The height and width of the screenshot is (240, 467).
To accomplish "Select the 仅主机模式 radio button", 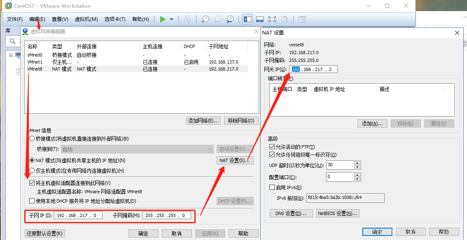I will pyautogui.click(x=32, y=171).
